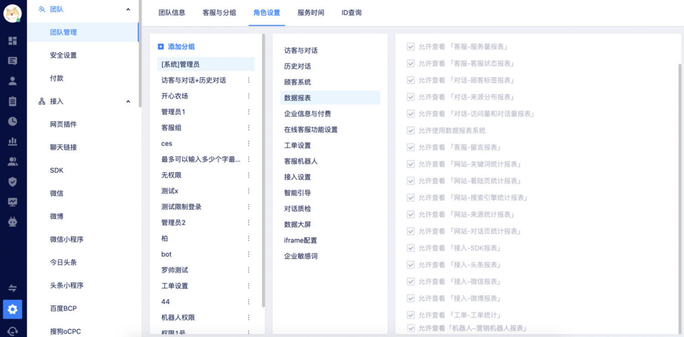This screenshot has height=337, width=684.
Task: Open 网页插件 in the left menu
Action: 63,124
